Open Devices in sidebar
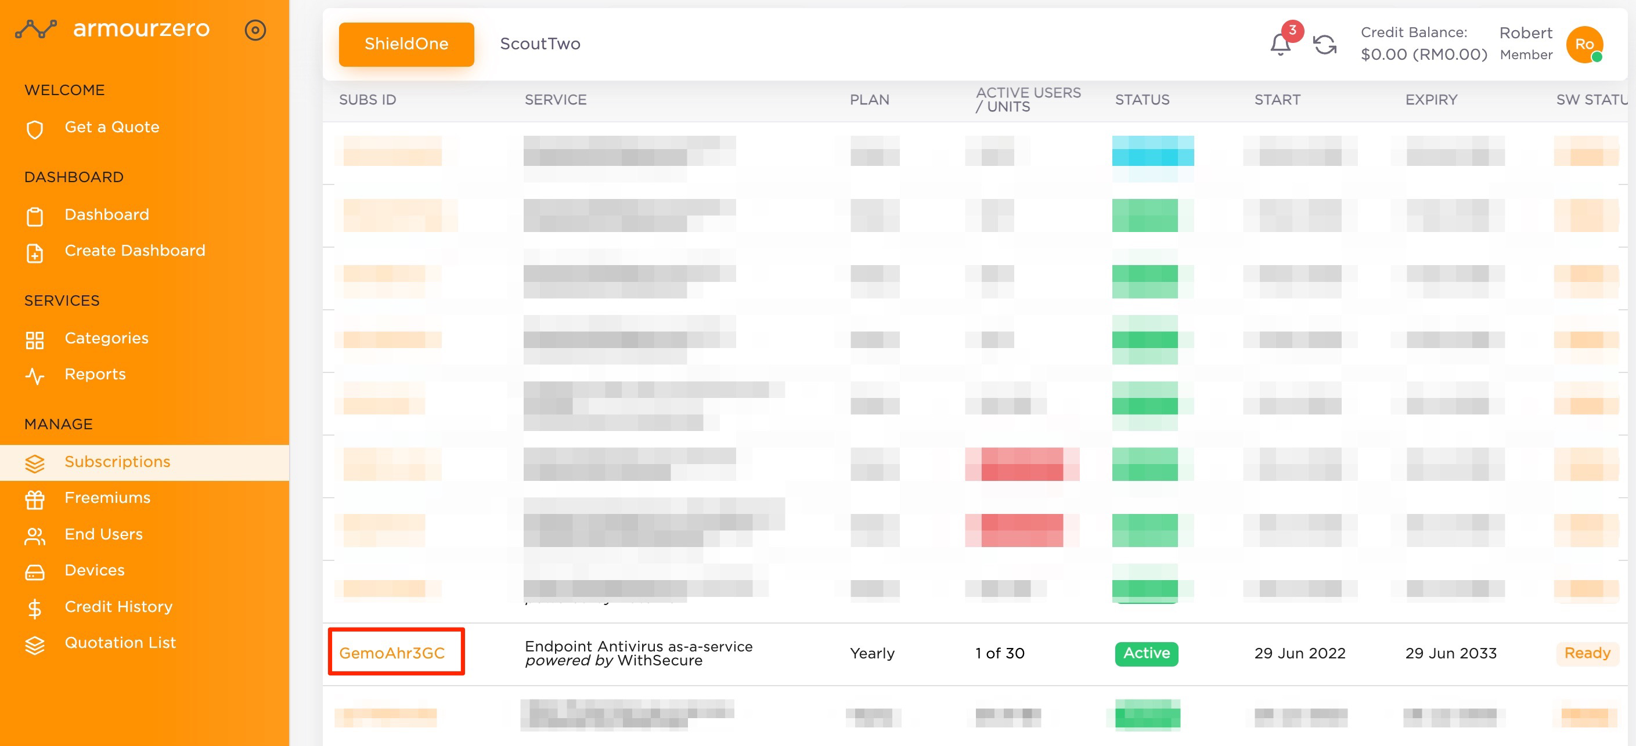 95,570
